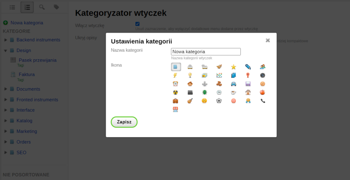
Task: Select the red target icon
Action: (234, 101)
